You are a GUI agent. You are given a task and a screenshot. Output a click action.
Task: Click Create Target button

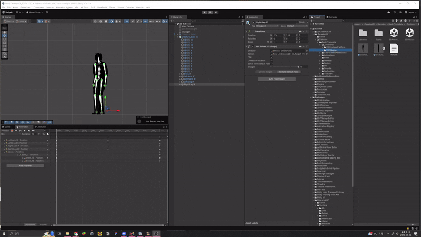[265, 72]
